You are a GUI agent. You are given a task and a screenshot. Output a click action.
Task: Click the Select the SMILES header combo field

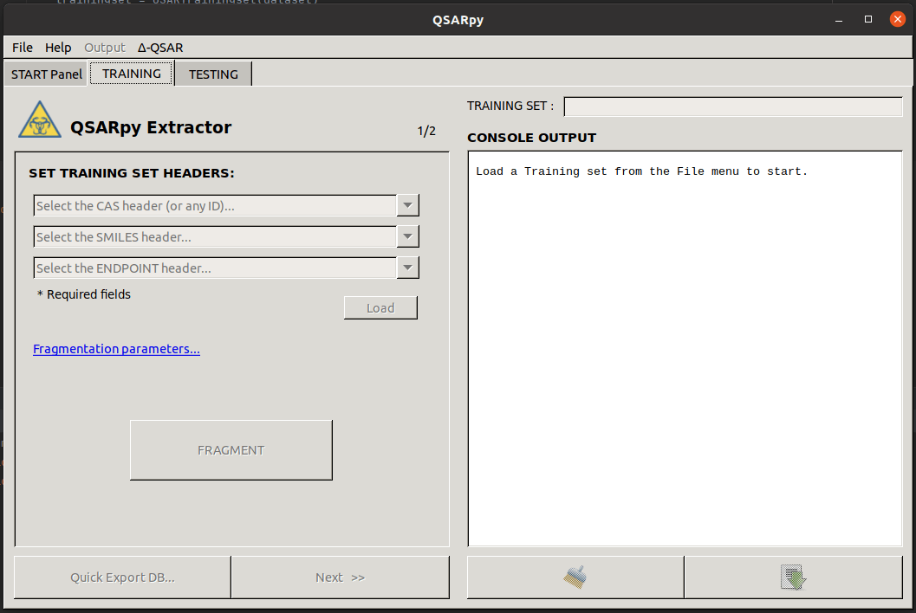coord(215,236)
